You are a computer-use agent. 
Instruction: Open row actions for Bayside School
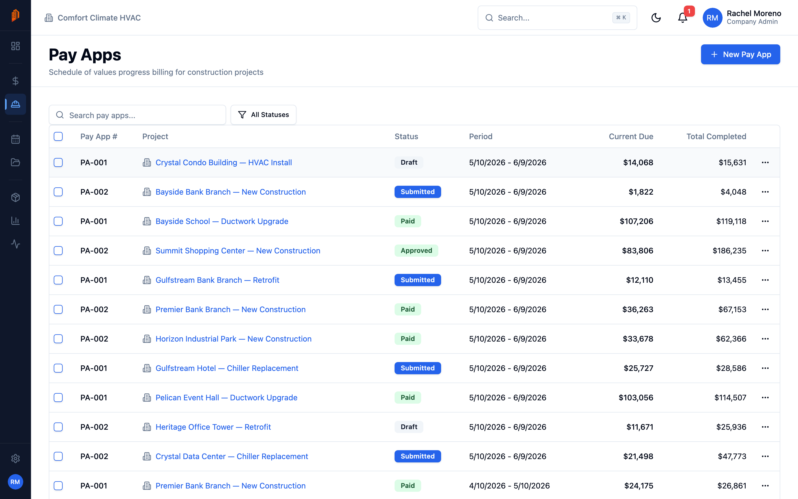point(765,221)
